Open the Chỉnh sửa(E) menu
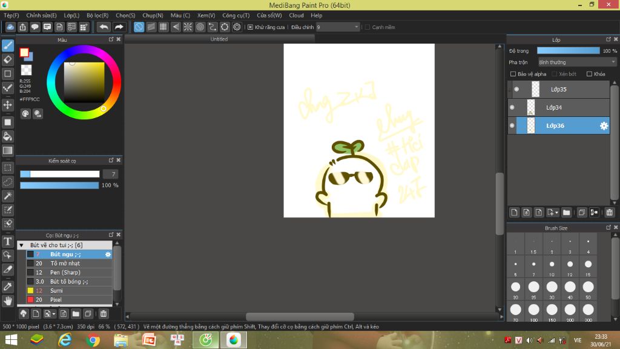The height and width of the screenshot is (349, 620). [42, 15]
